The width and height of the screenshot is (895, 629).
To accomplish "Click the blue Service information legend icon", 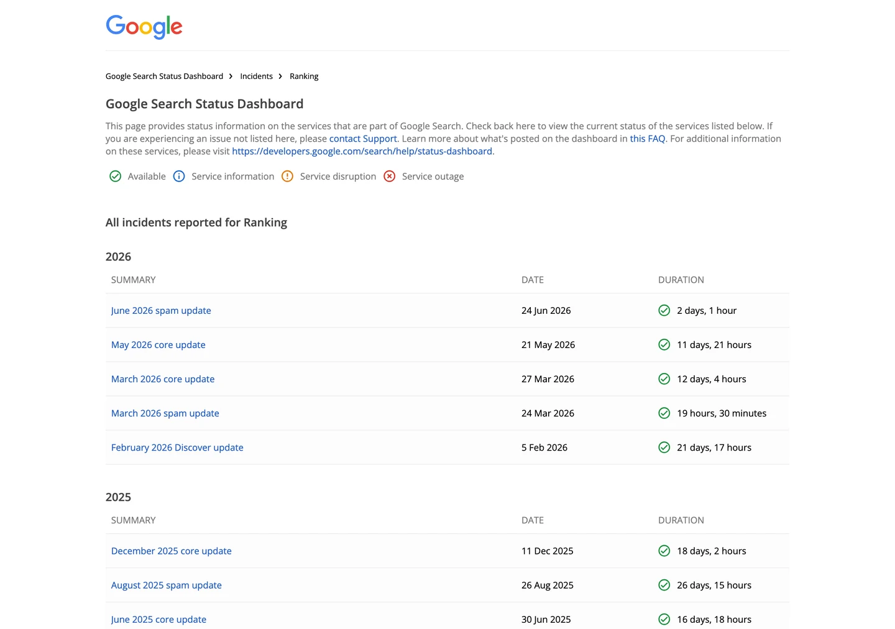I will coord(179,177).
